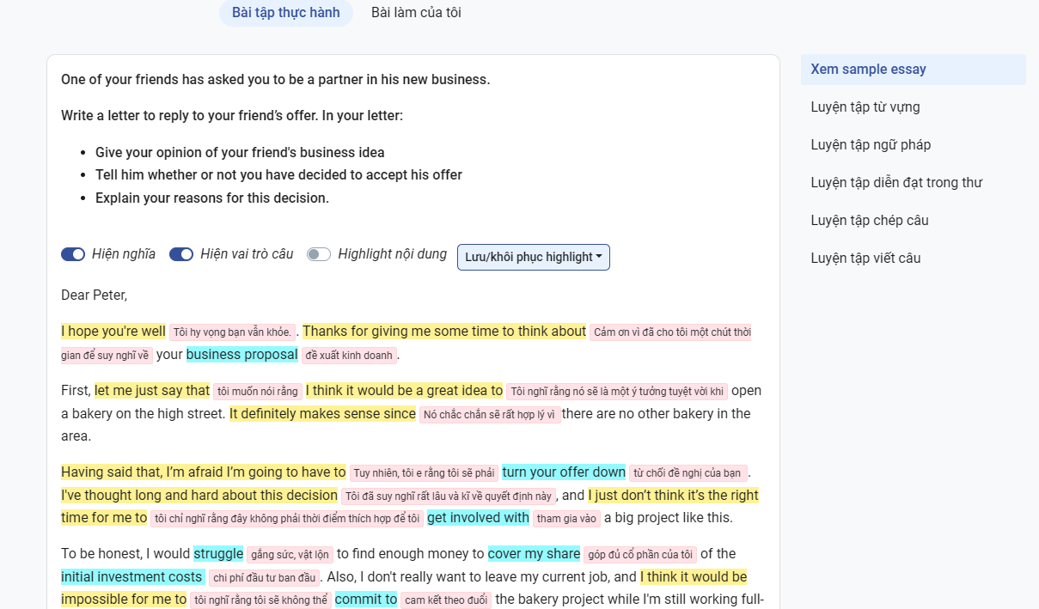Click the highlighted phrase 'cover my share'
Viewport: 1039px width, 609px height.
click(534, 554)
